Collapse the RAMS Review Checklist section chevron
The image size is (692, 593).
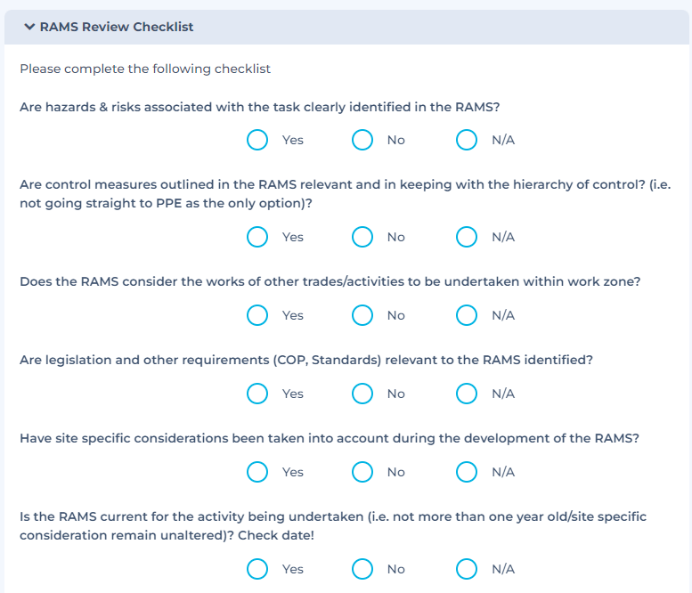tap(29, 27)
